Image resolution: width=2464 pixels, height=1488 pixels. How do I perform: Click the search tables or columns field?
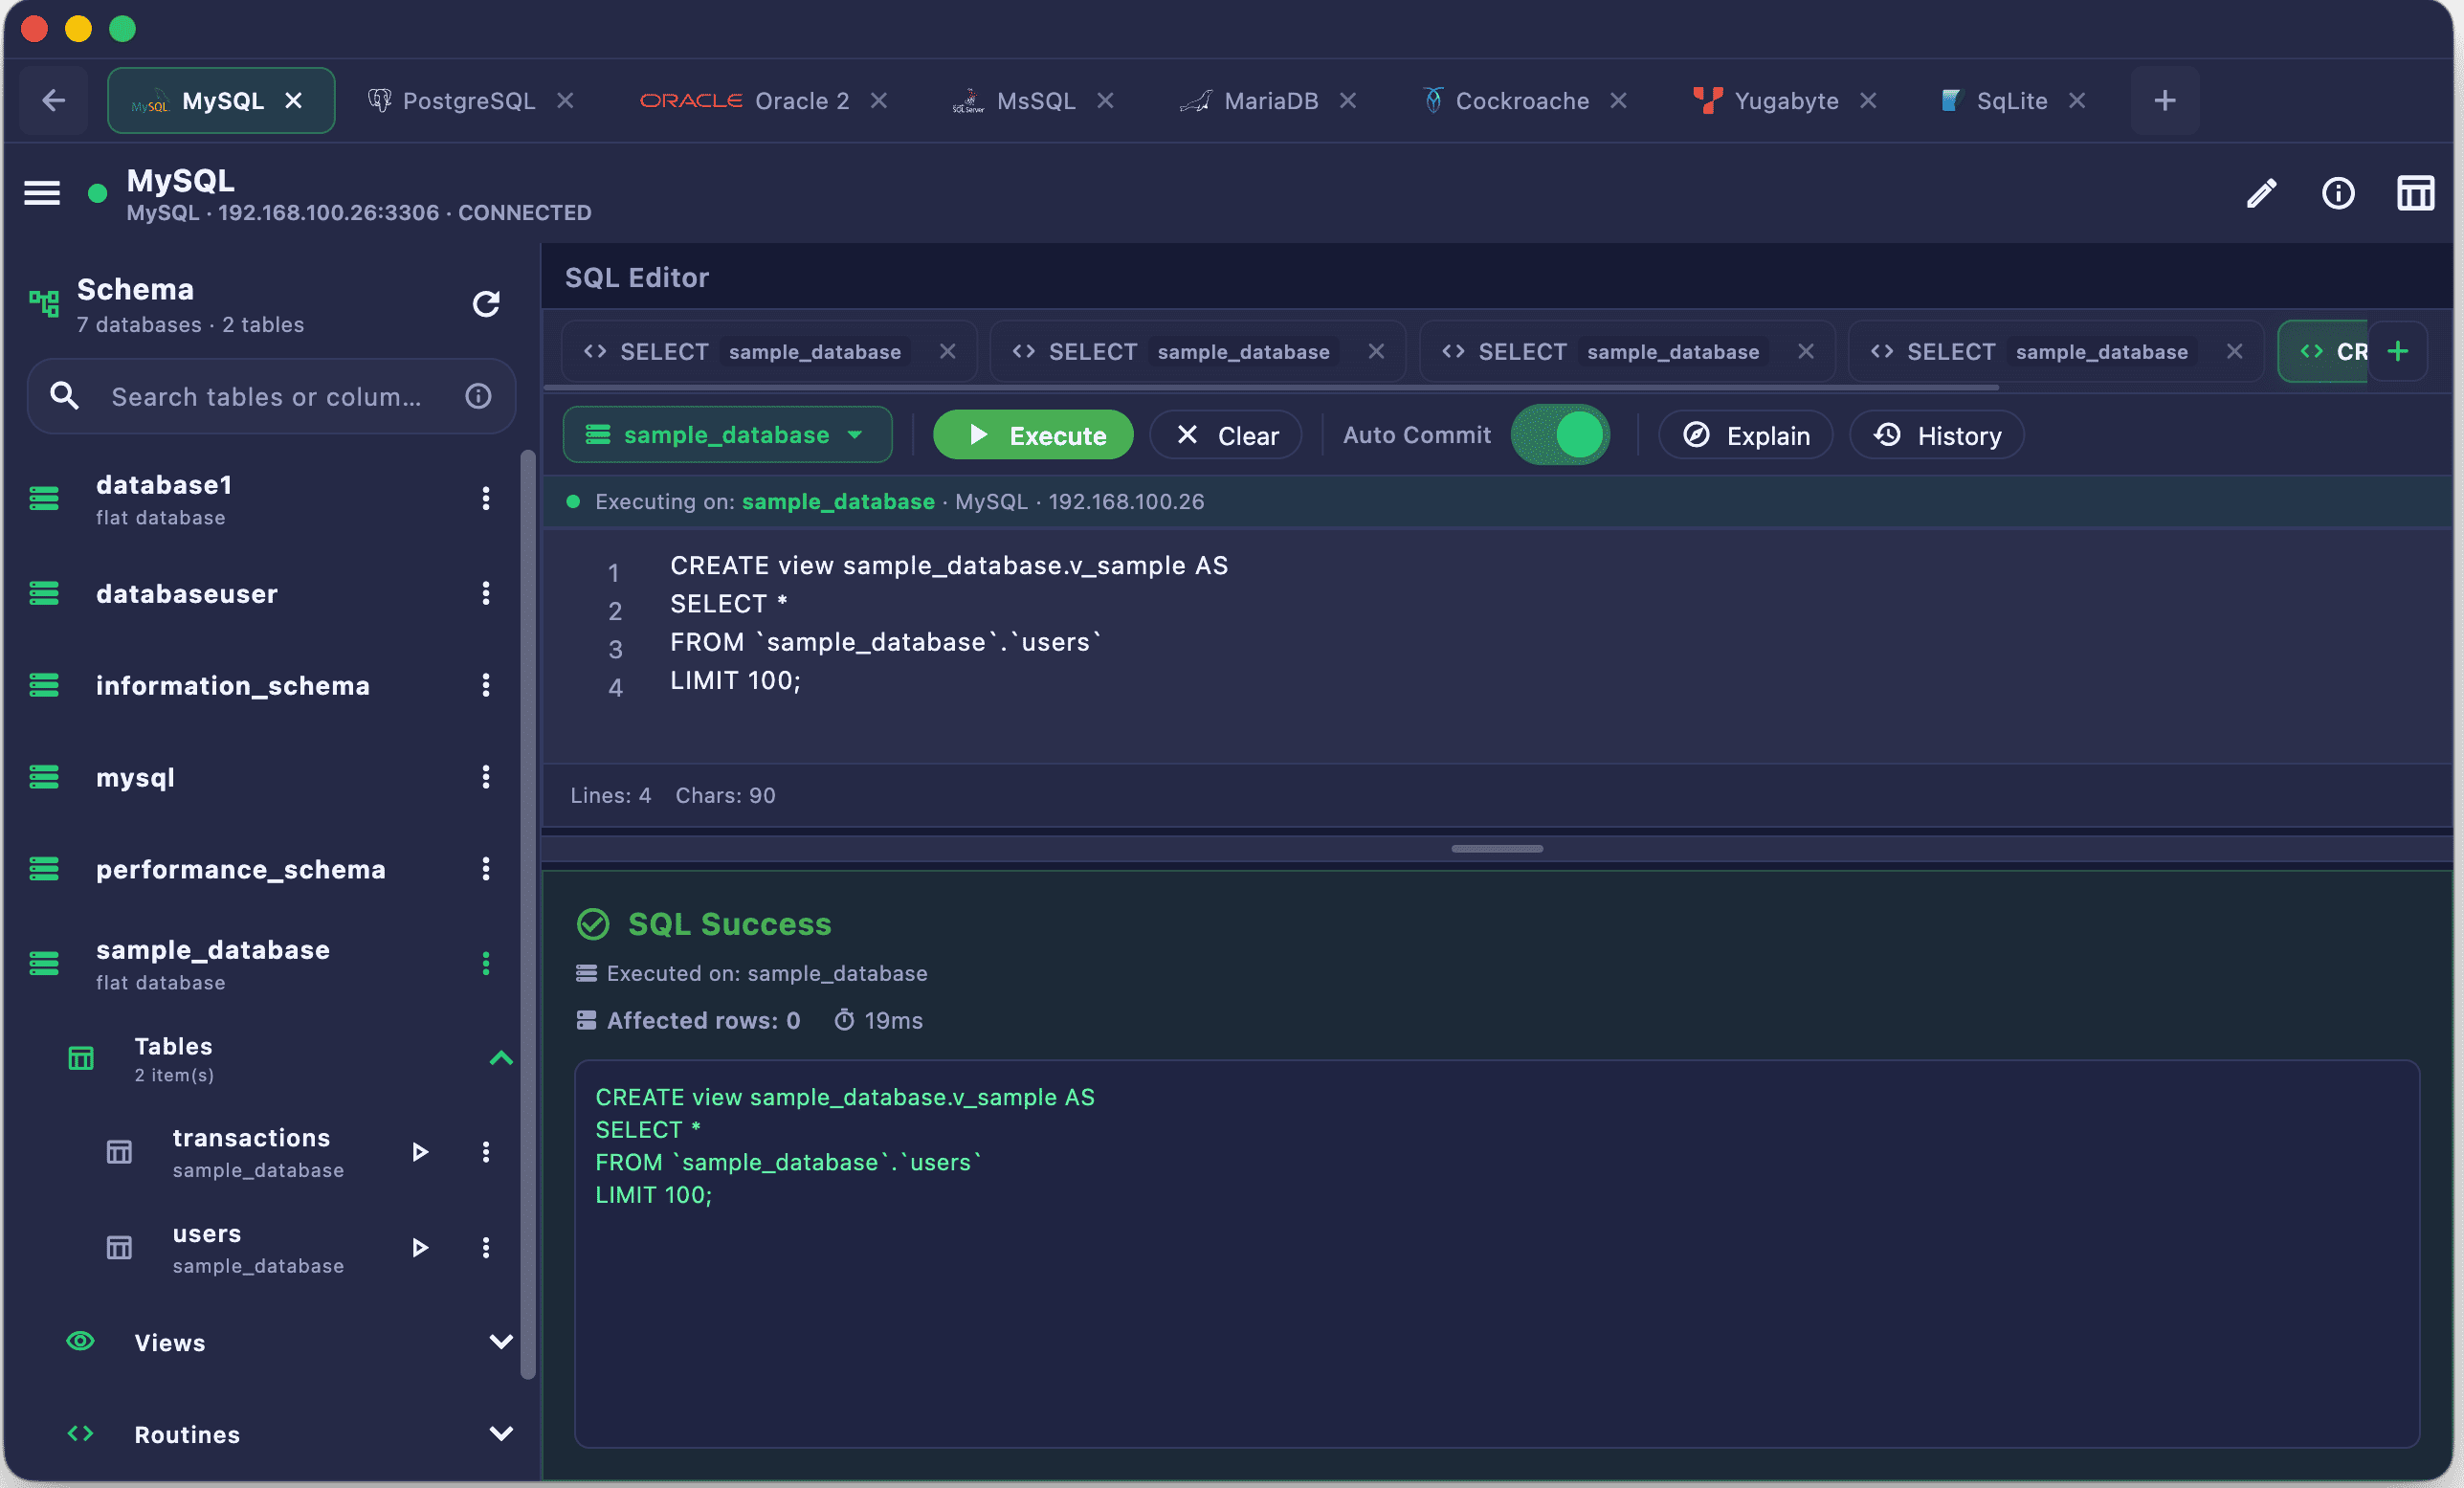tap(270, 396)
